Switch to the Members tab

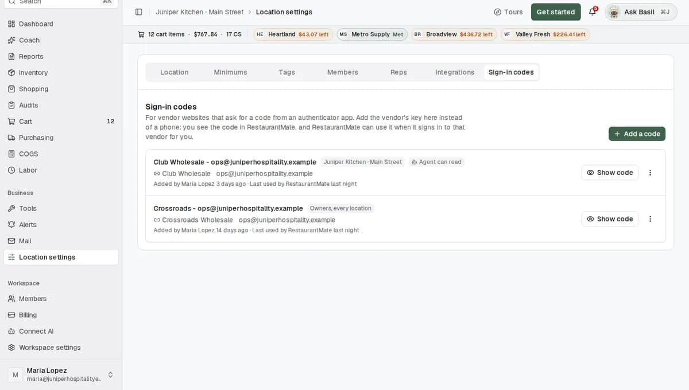pos(343,72)
